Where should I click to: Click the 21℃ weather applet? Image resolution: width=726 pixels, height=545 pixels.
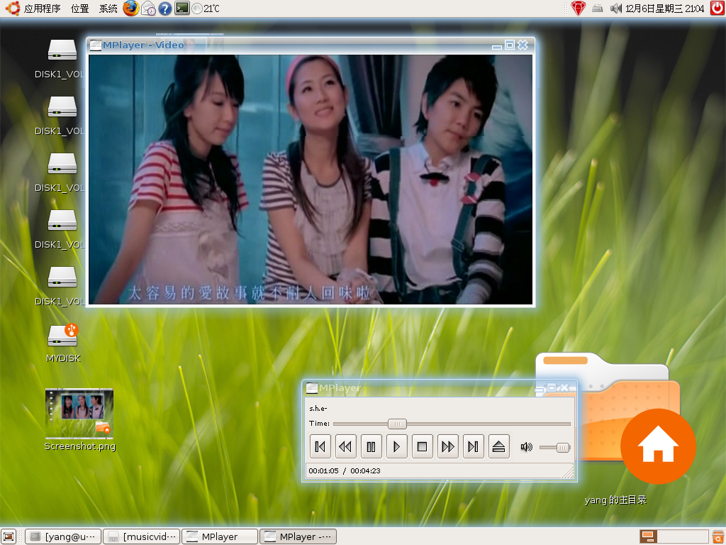pyautogui.click(x=206, y=9)
